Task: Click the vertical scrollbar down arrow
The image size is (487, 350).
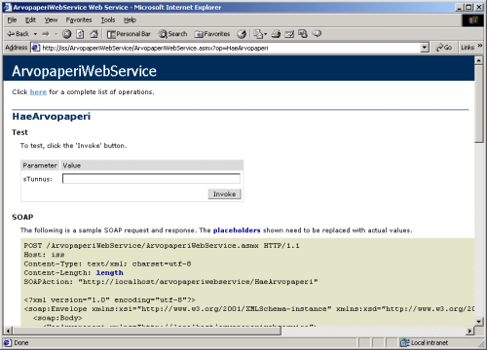Action: point(478,322)
